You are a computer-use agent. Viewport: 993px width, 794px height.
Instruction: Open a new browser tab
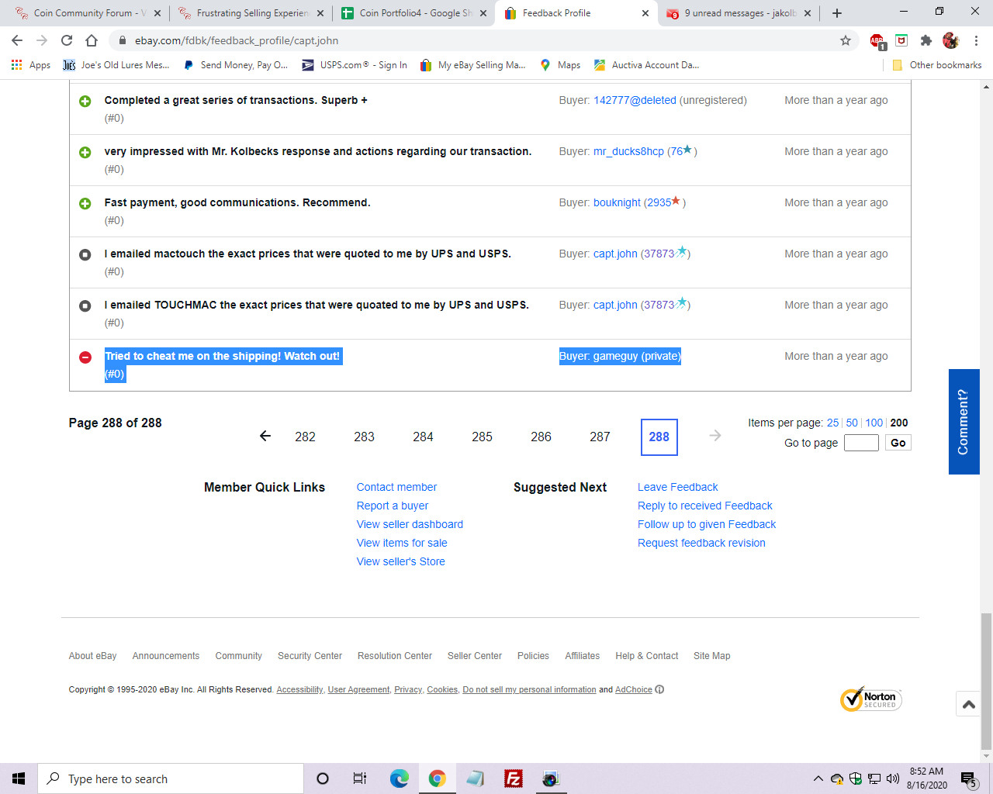(837, 13)
